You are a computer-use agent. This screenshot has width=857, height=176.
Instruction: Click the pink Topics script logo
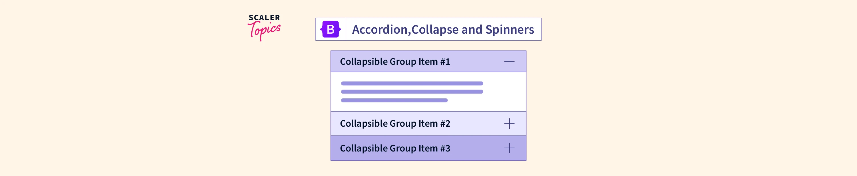click(265, 31)
